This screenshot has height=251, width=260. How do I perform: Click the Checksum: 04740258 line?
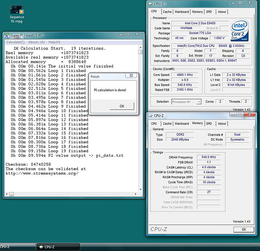tap(28, 164)
